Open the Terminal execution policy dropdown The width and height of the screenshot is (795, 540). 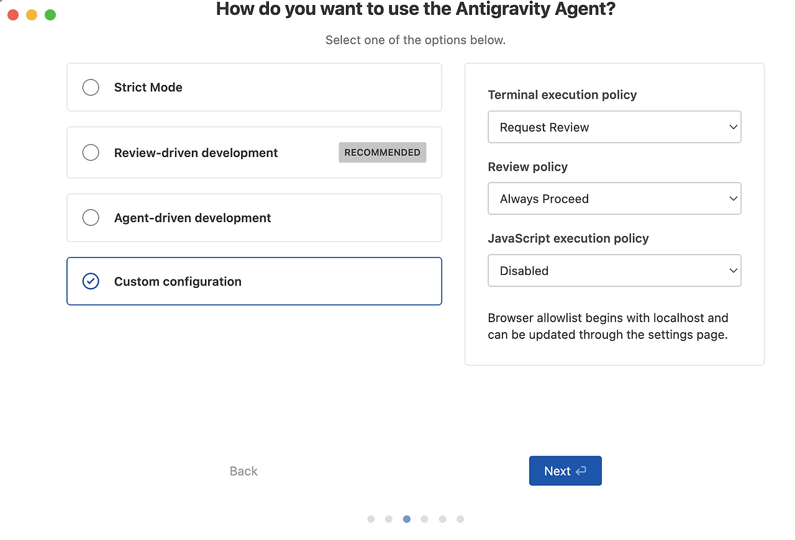pyautogui.click(x=614, y=127)
